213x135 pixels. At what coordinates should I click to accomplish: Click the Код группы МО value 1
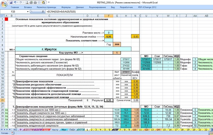117,53
